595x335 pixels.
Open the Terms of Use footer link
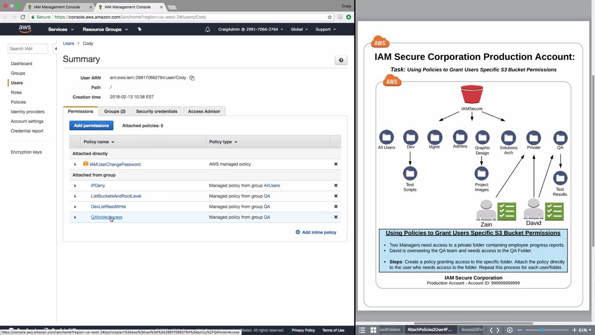coord(333,330)
